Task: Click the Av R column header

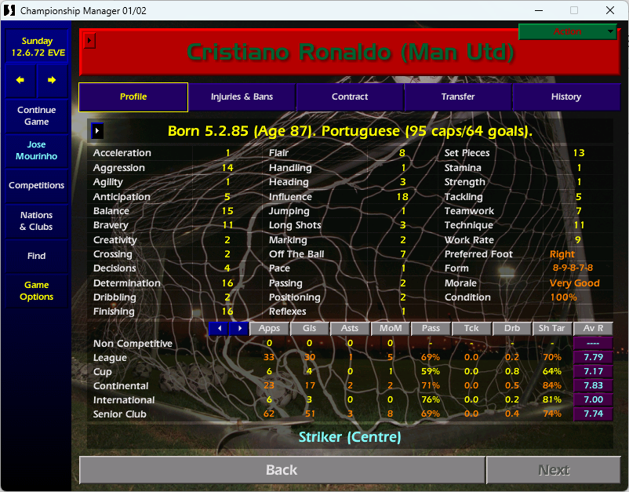Action: (593, 328)
